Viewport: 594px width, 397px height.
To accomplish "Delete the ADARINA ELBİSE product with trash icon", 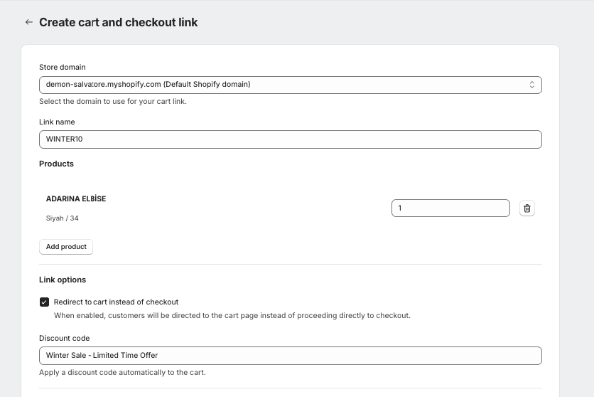I will (526, 208).
